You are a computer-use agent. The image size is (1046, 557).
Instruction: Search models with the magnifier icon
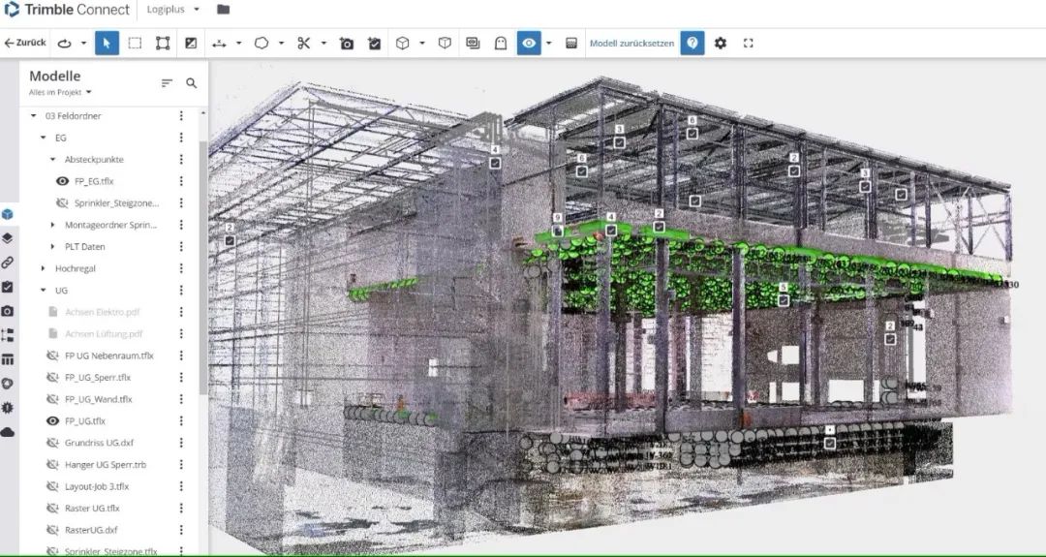pyautogui.click(x=192, y=83)
